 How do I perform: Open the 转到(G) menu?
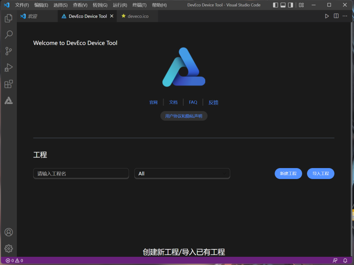pyautogui.click(x=100, y=5)
